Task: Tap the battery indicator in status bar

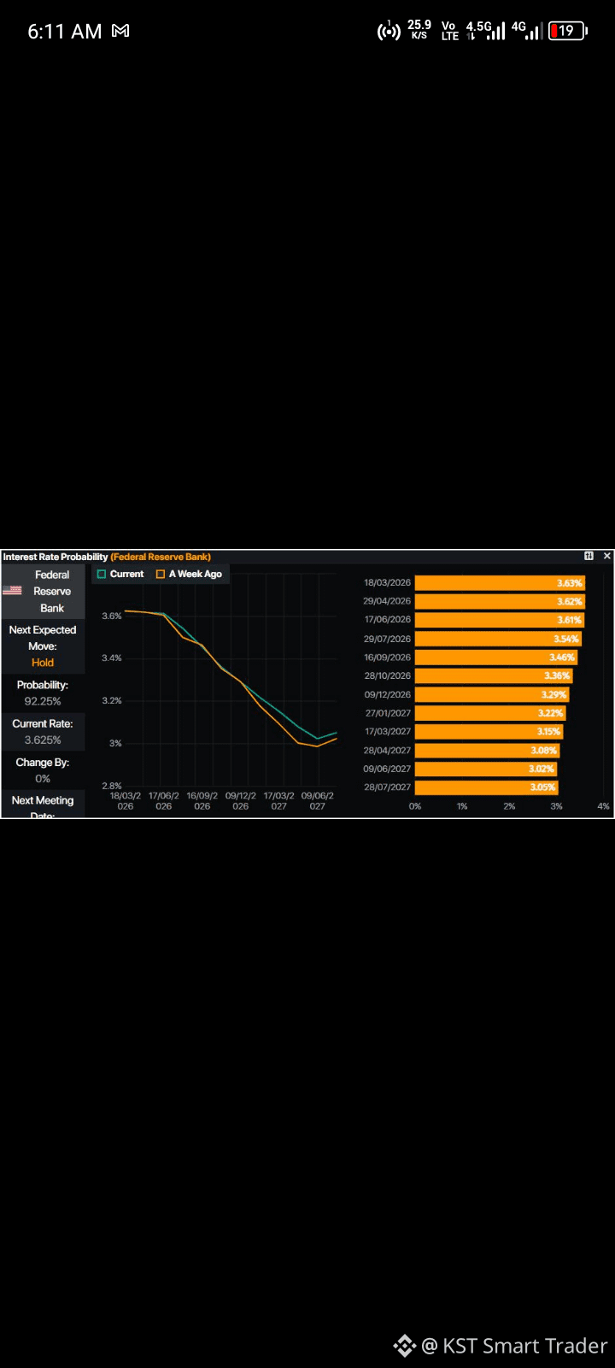Action: (x=568, y=31)
